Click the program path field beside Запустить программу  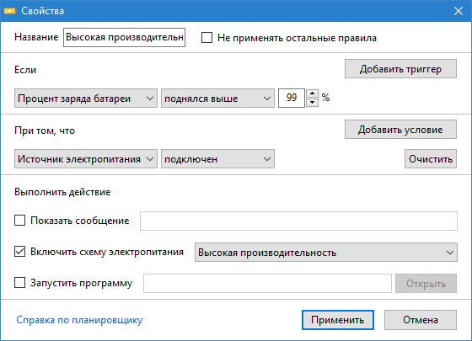click(x=267, y=283)
